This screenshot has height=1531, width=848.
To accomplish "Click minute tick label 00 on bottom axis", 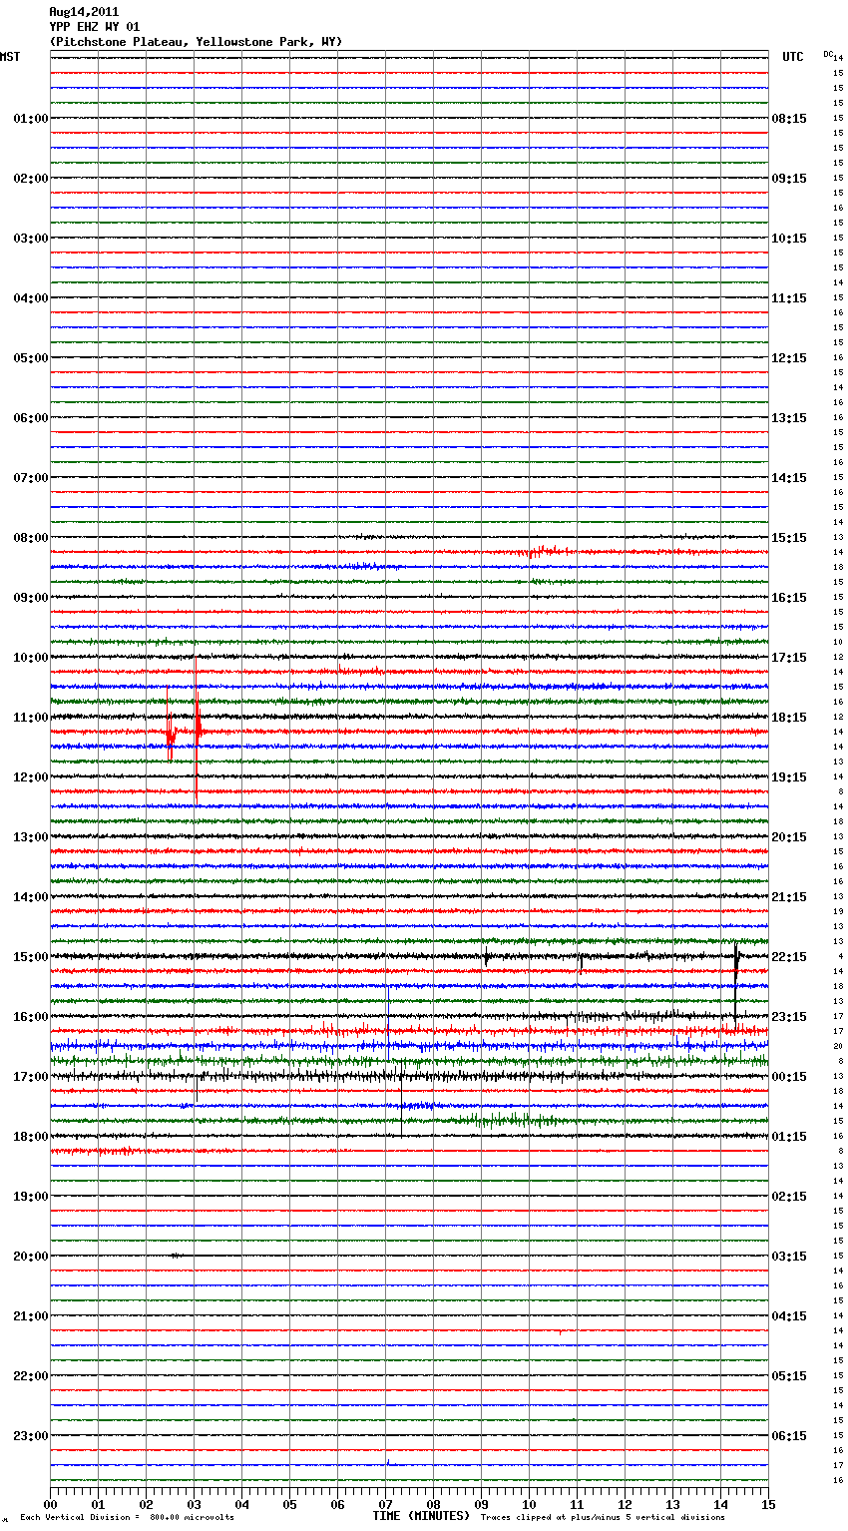I will point(50,1503).
